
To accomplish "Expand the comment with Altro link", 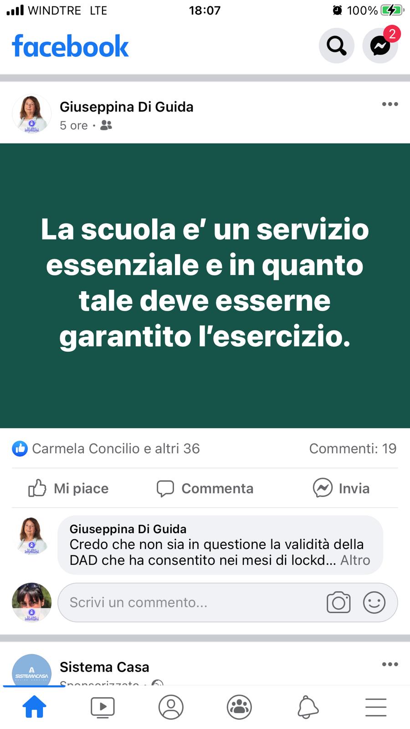I will [x=355, y=560].
